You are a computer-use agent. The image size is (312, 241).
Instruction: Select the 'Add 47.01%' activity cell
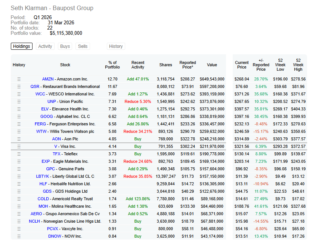click(x=138, y=79)
